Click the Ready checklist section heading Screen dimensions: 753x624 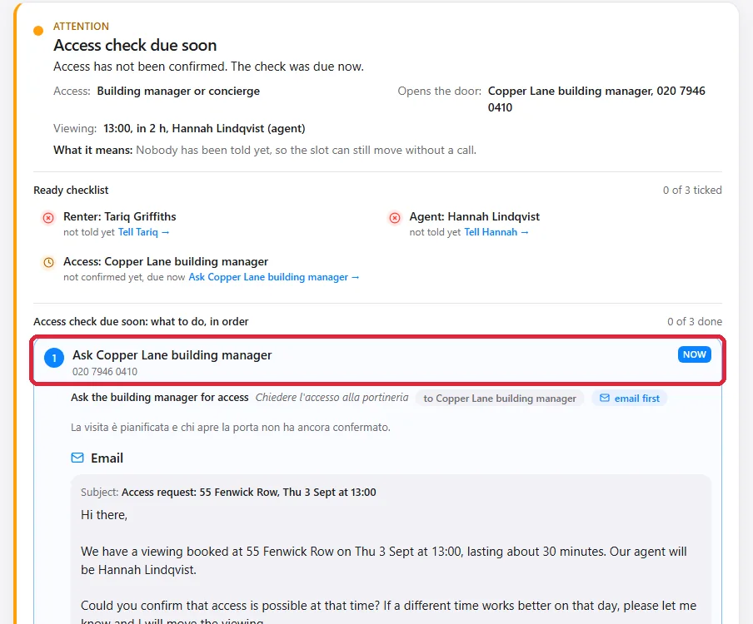point(71,190)
